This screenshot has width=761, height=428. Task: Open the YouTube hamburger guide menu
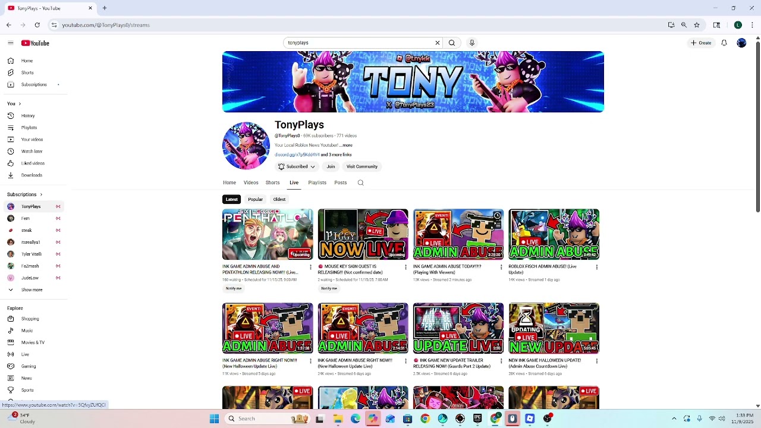tap(10, 43)
